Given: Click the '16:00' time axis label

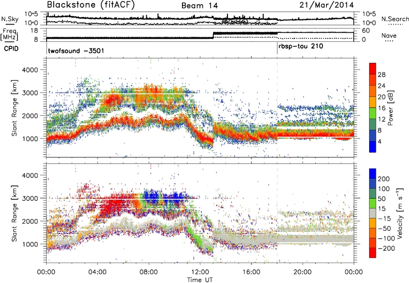Looking at the screenshot, I should tap(251, 272).
